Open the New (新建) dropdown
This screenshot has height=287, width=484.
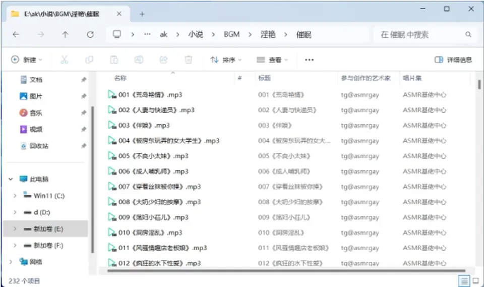[x=27, y=60]
